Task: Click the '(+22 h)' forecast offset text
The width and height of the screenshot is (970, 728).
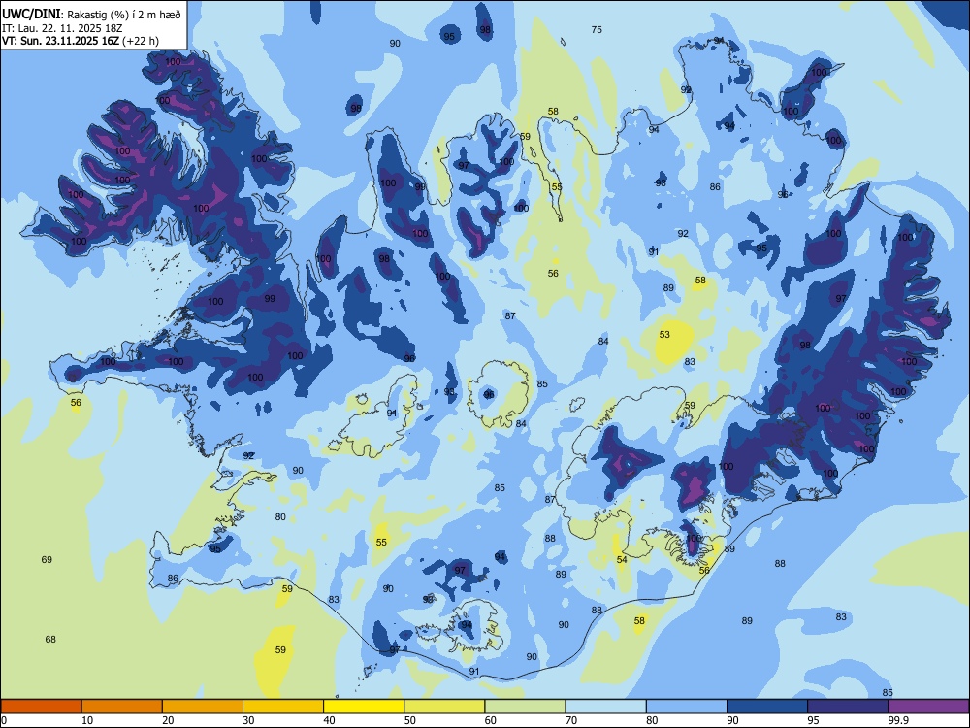Action: tap(141, 41)
